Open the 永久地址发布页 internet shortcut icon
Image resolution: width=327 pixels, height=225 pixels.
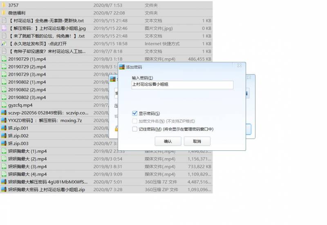(4, 44)
